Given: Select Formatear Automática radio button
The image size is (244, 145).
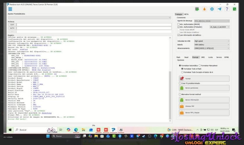Looking at the screenshot, I should 180,66.
